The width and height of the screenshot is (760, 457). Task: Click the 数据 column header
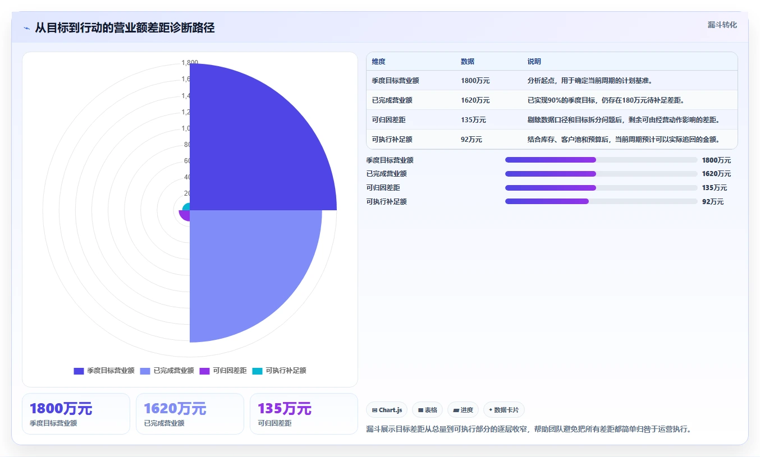point(468,62)
